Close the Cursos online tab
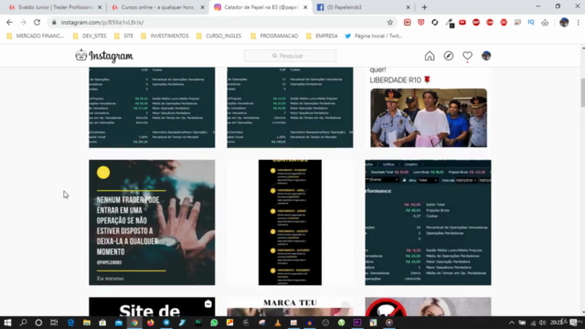Viewport: 585px width, 329px height. click(x=202, y=7)
